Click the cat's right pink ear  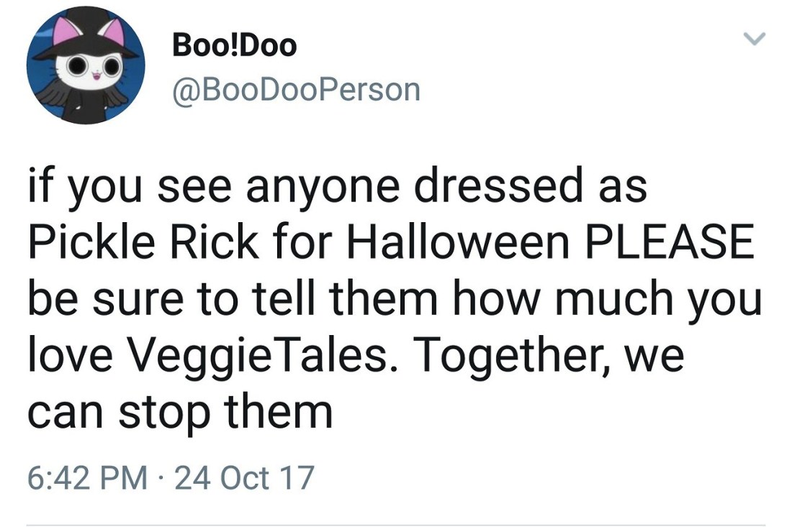[114, 30]
